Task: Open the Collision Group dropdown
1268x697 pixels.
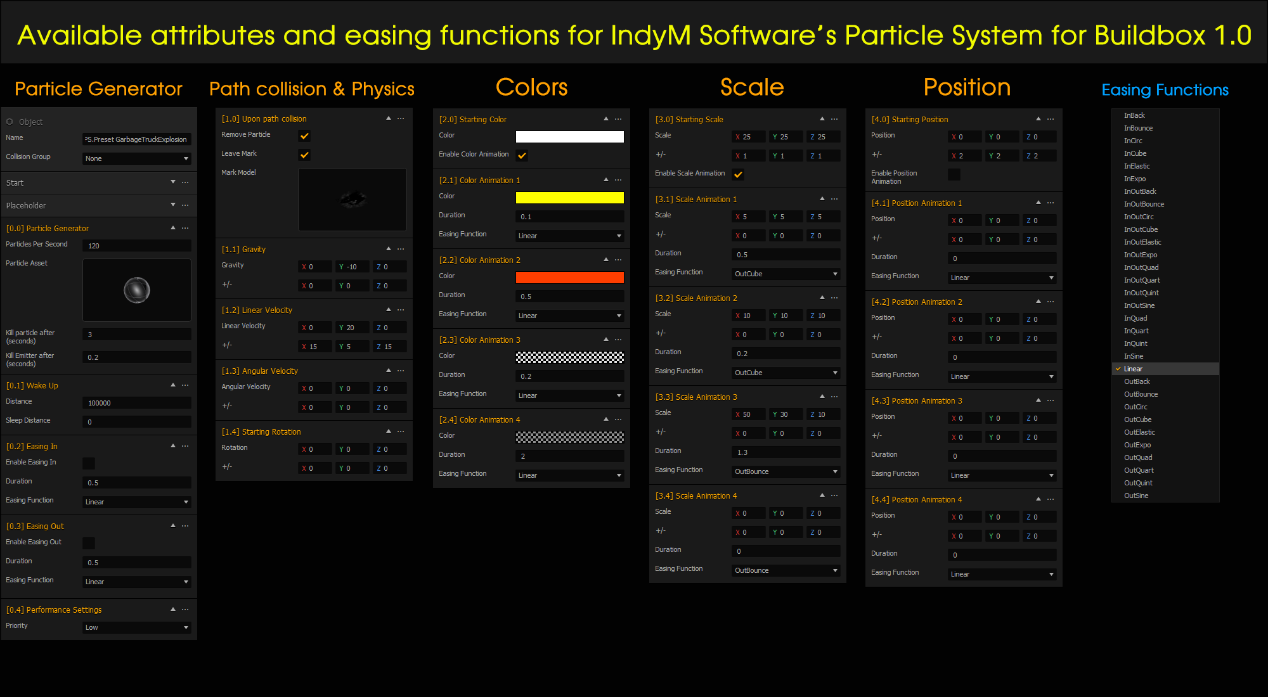Action: point(136,158)
